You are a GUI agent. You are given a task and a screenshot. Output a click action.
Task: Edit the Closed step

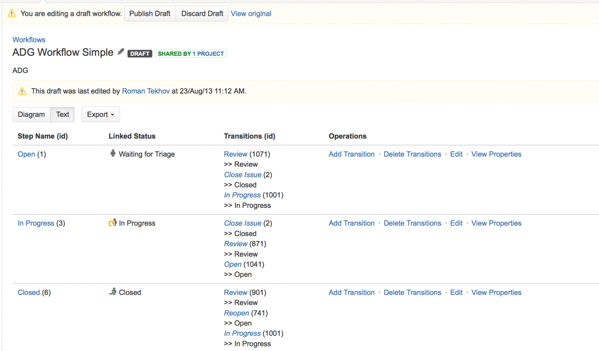pos(456,292)
